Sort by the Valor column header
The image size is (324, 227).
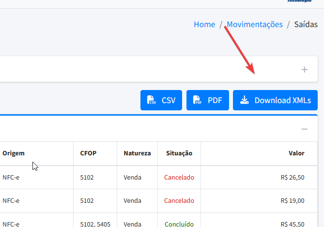coord(296,153)
